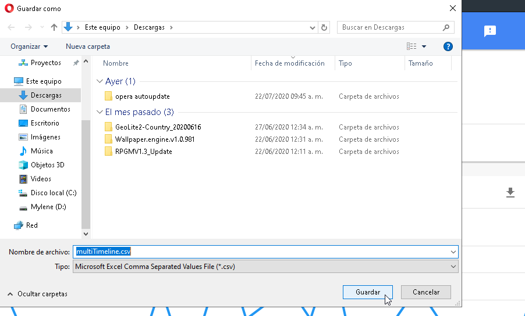Refresh the Descargas folder view
The image size is (525, 316).
324,27
